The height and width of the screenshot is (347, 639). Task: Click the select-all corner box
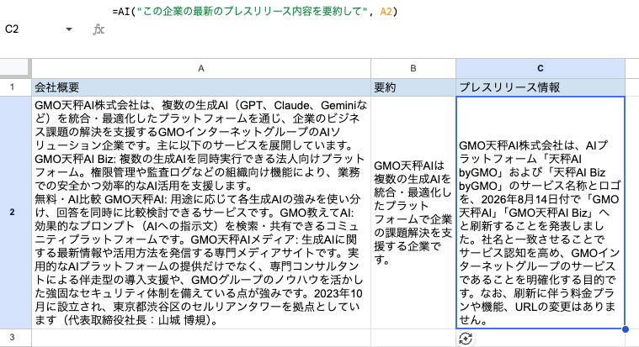14,67
